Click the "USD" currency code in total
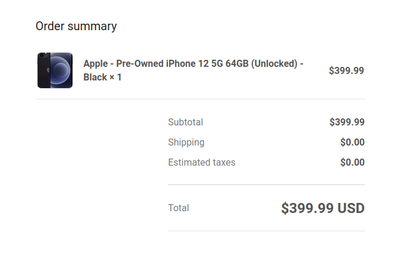This screenshot has height=255, width=402. [x=351, y=208]
